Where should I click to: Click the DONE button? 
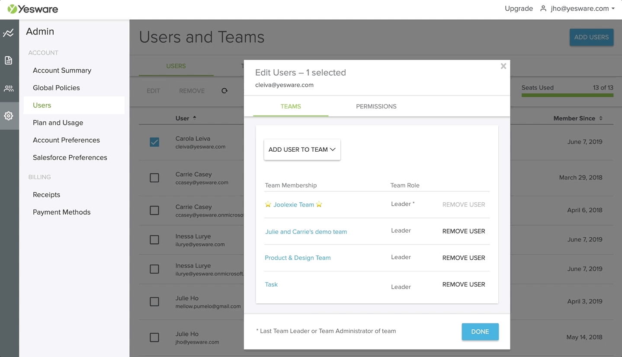click(x=480, y=331)
